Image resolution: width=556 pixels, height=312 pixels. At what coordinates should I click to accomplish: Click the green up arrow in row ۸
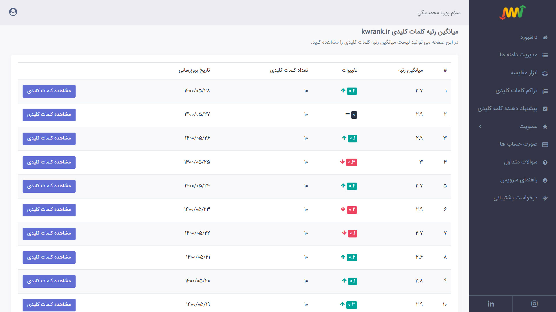tap(343, 257)
